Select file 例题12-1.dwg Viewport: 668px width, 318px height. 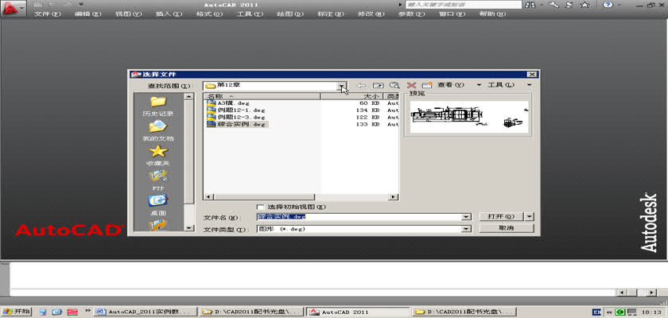[x=236, y=110]
